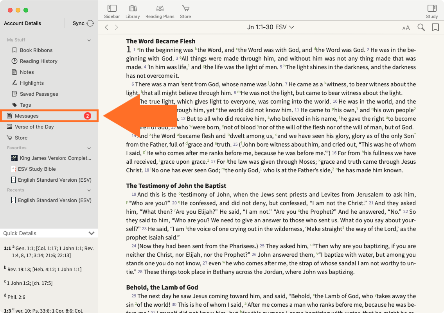The image size is (444, 313).
Task: Click the Quick Details header label
Action: click(20, 233)
